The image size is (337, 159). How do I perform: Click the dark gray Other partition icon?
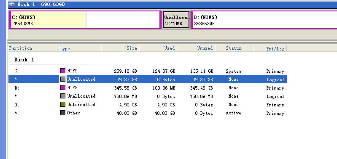pyautogui.click(x=63, y=113)
